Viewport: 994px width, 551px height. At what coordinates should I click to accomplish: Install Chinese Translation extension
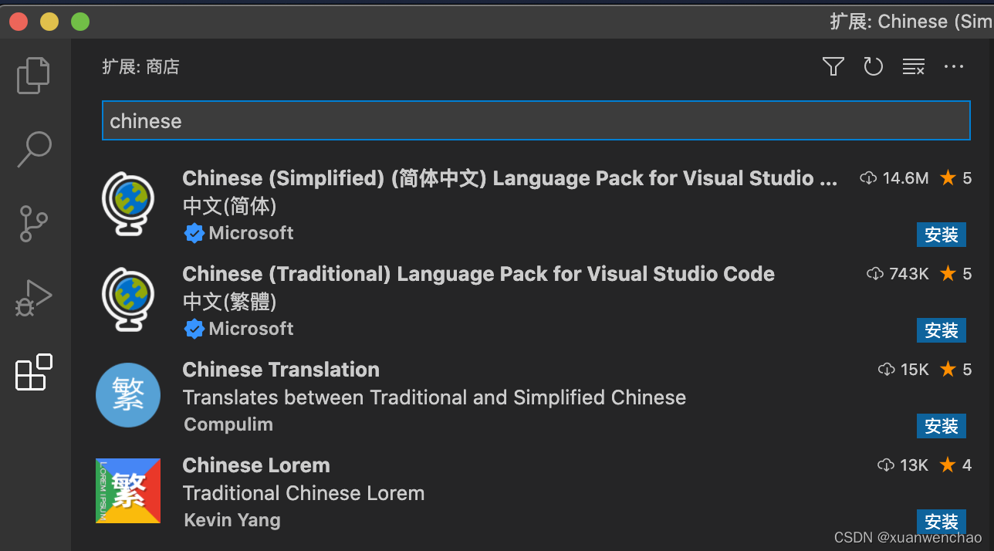tap(942, 426)
